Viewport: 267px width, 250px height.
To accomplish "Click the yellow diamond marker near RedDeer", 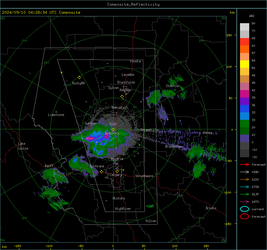I will (x=122, y=97).
